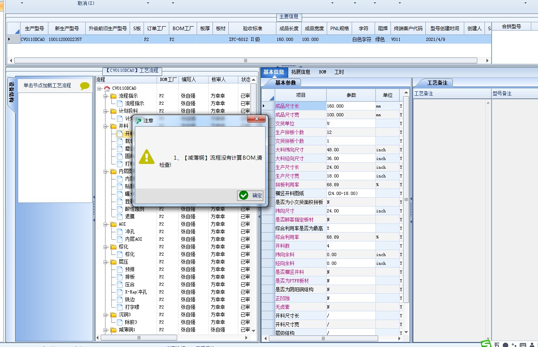Click the 横竖开料图纸 value (24.00-18.00)
The width and height of the screenshot is (538, 347).
coord(350,193)
